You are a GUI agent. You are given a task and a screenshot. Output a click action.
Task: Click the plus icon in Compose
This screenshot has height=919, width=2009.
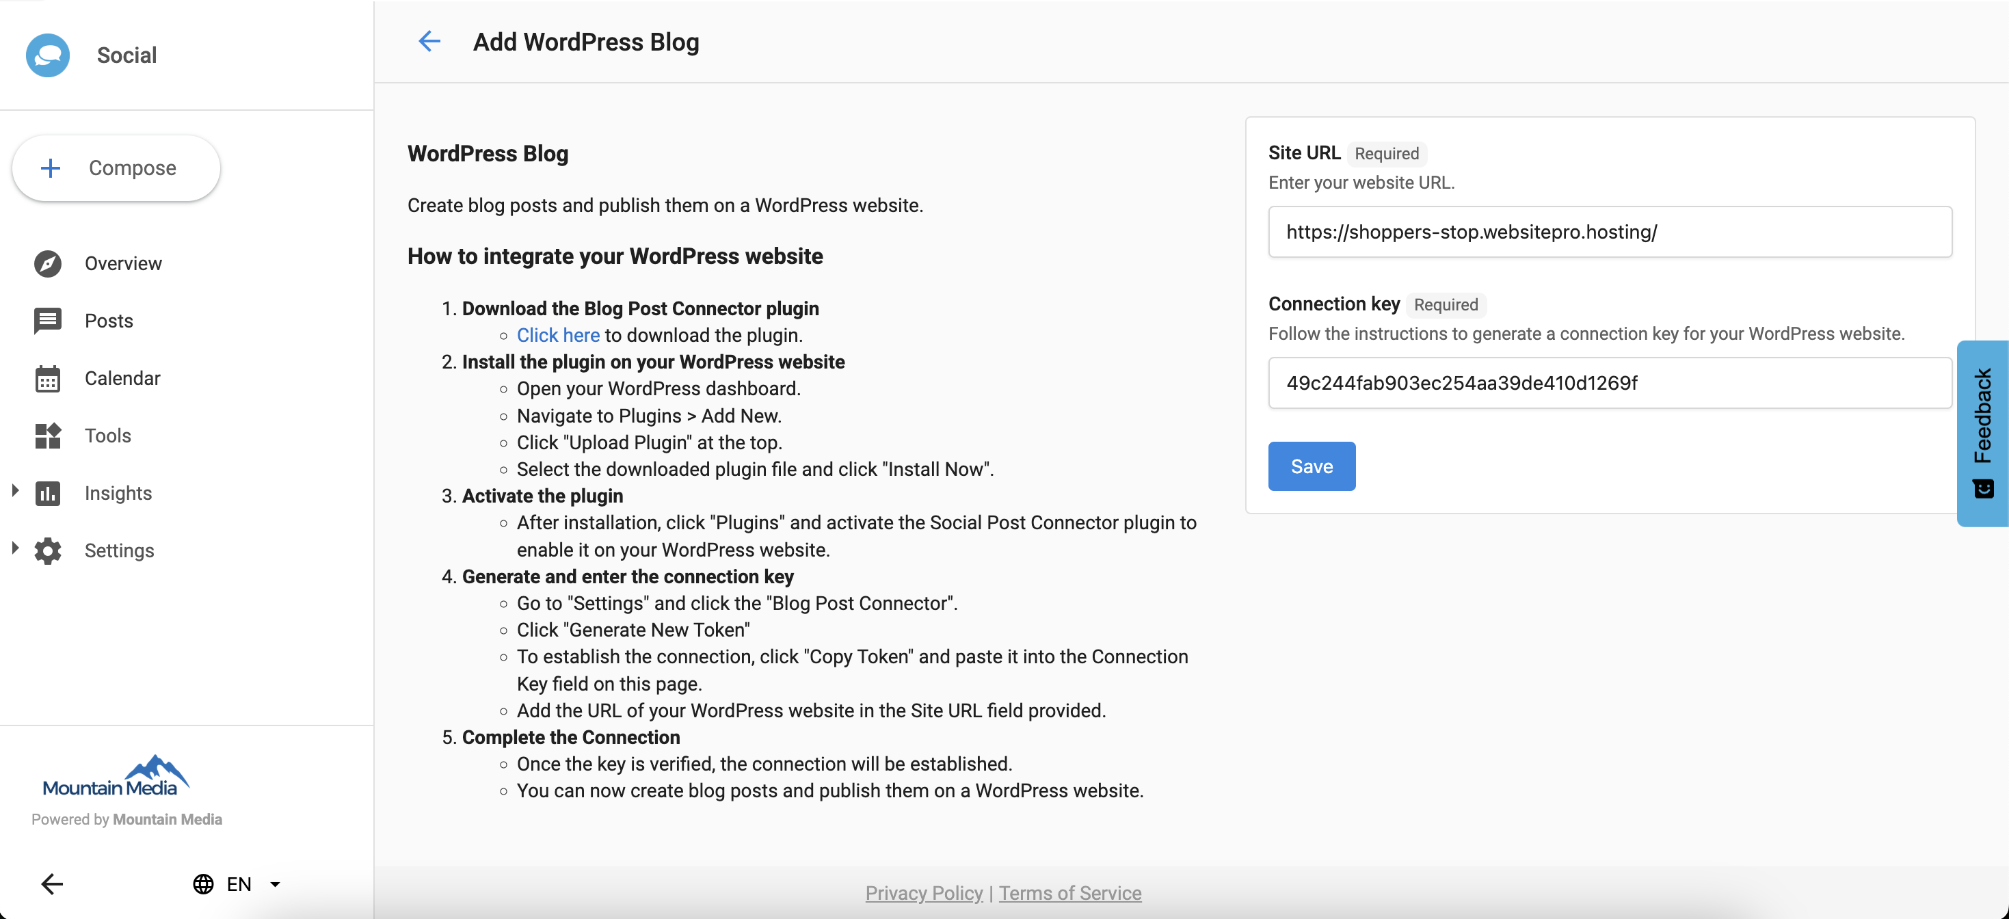pyautogui.click(x=51, y=168)
